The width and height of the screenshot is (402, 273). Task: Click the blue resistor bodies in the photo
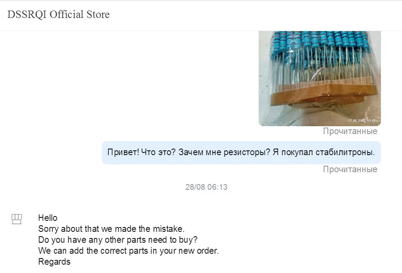point(320,43)
